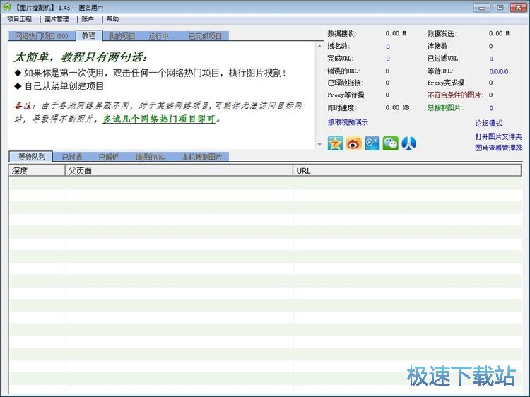Open the 账户 menu

pyautogui.click(x=87, y=19)
